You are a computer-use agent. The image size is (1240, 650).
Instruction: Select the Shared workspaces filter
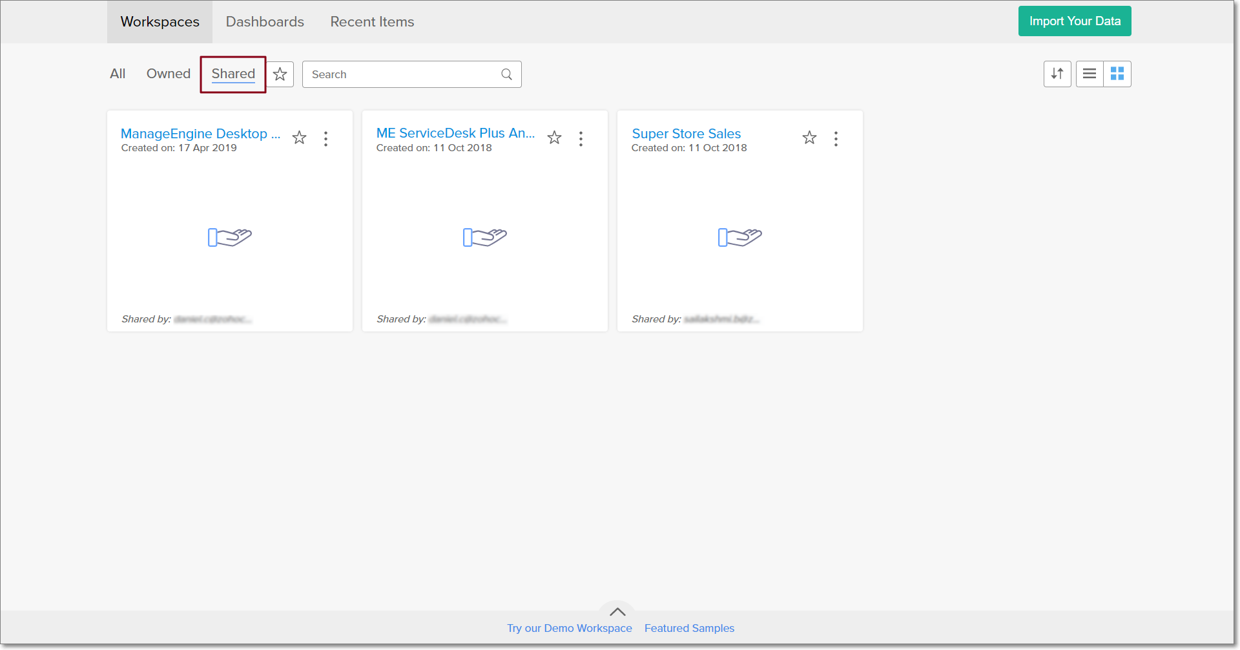[x=233, y=74]
